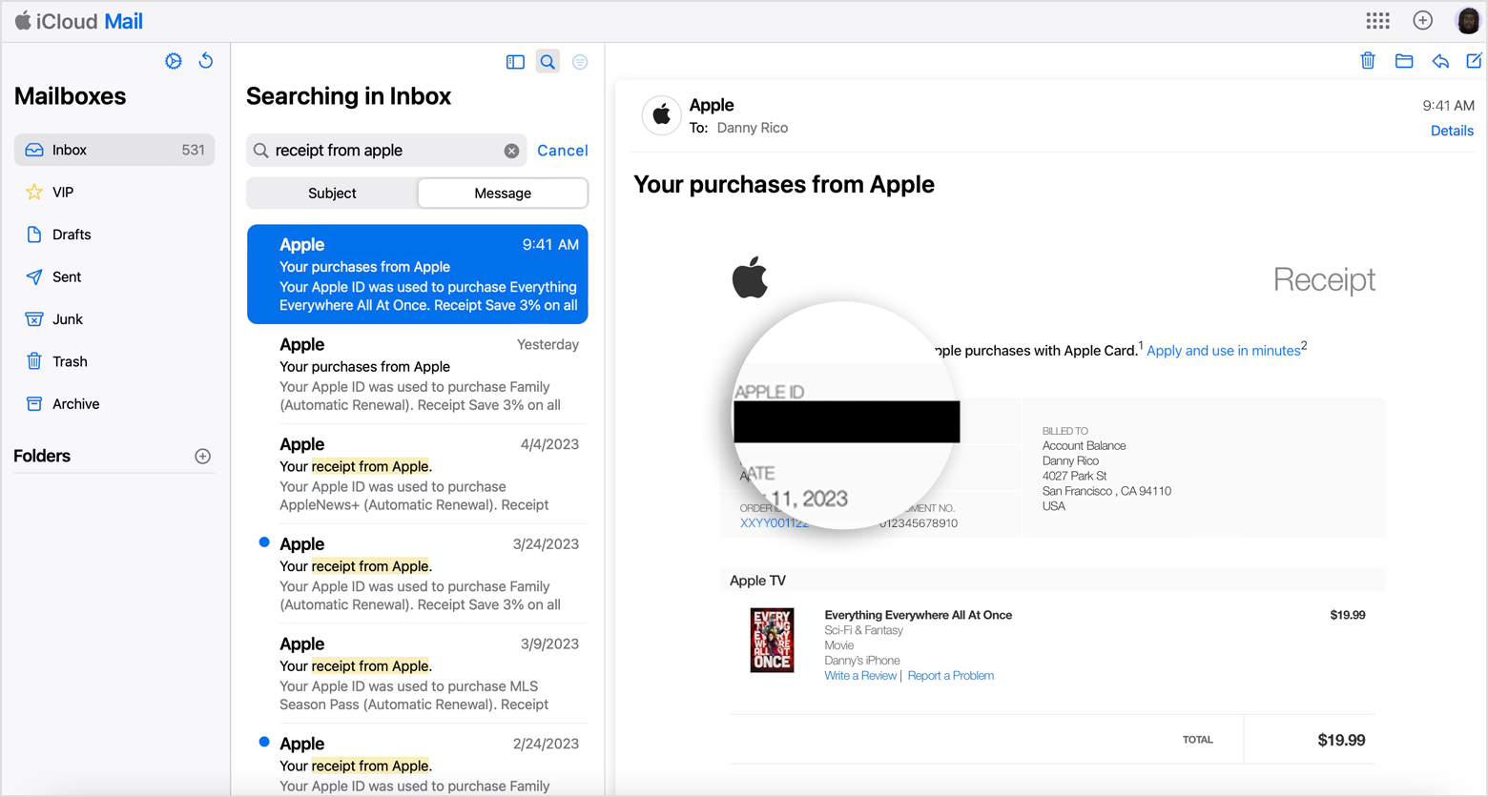
Task: Click the TOTAL amount $19.99
Action: pos(1341,740)
